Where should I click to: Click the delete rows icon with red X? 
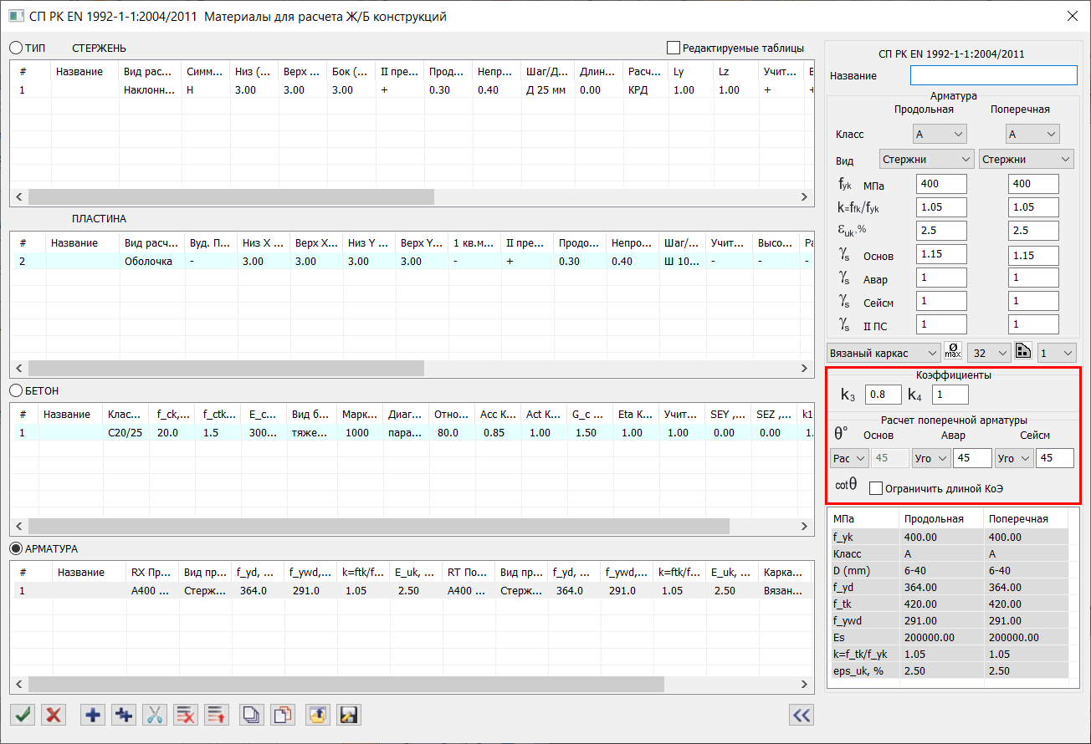tap(186, 715)
